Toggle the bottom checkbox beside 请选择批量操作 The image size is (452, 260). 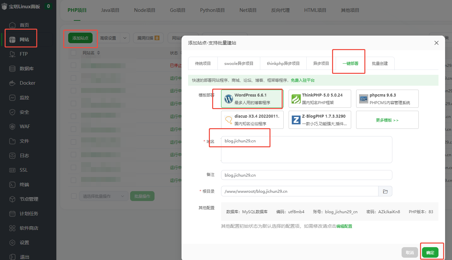[x=73, y=196]
